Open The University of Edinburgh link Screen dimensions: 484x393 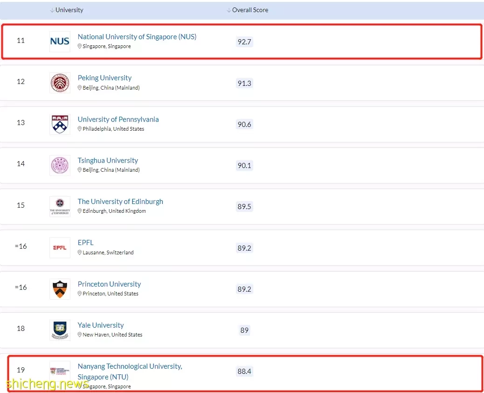120,202
